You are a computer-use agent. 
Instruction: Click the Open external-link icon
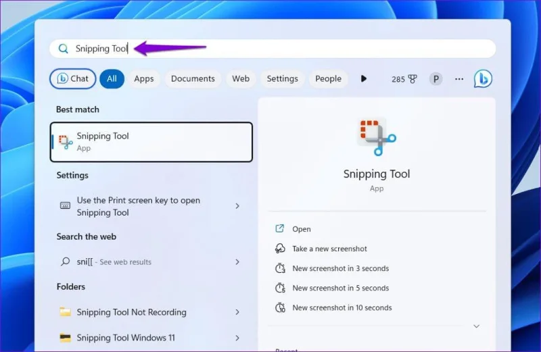pos(280,228)
